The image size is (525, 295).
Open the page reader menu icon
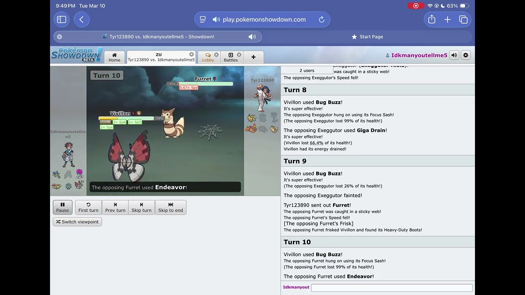(x=203, y=20)
